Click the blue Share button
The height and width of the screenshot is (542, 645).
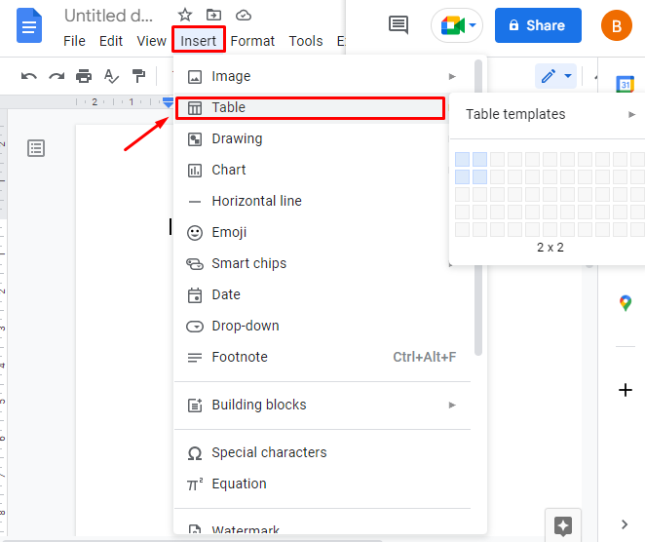pyautogui.click(x=538, y=25)
